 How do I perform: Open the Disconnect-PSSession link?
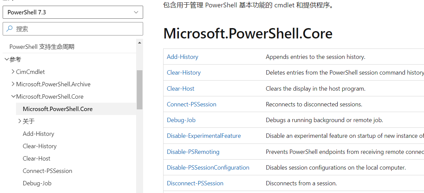195,183
